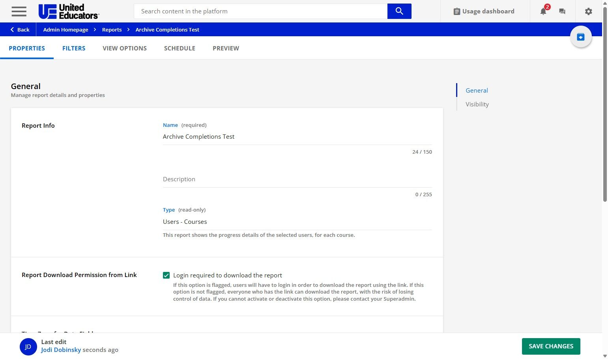Jump to the Visibility section
608x359 pixels.
(x=477, y=104)
